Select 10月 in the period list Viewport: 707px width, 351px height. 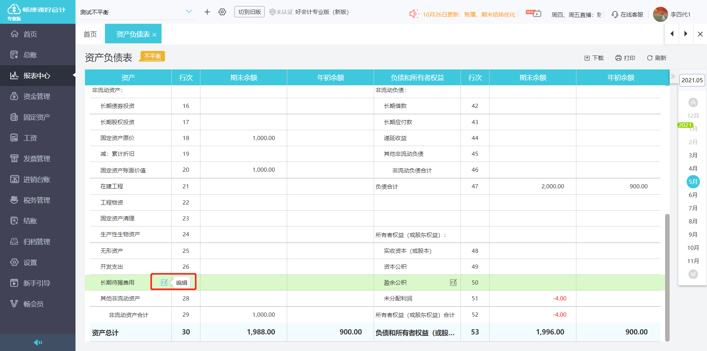[693, 248]
